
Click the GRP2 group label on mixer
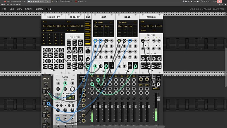(x=147, y=85)
